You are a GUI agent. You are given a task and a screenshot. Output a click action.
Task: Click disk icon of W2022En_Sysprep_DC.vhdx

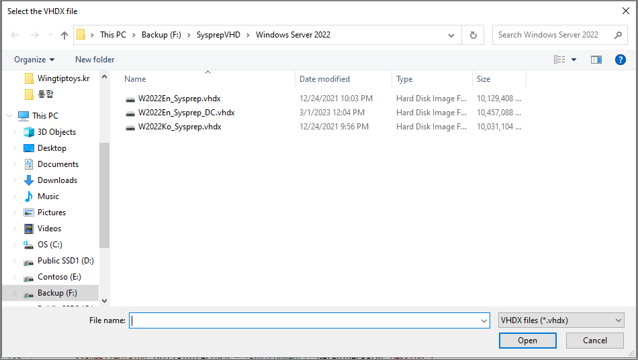click(130, 113)
